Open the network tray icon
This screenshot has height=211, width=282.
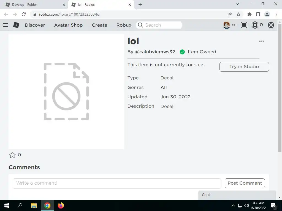click(x=240, y=206)
